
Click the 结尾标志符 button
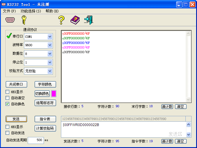click(x=45, y=103)
